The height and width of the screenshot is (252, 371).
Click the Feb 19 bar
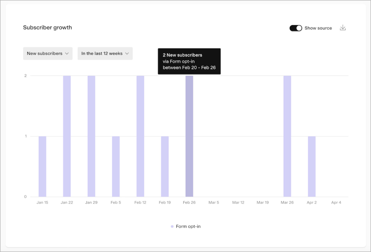point(165,166)
